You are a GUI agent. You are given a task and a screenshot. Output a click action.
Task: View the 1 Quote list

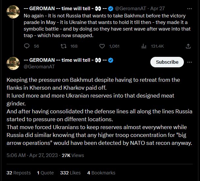(x=45, y=173)
